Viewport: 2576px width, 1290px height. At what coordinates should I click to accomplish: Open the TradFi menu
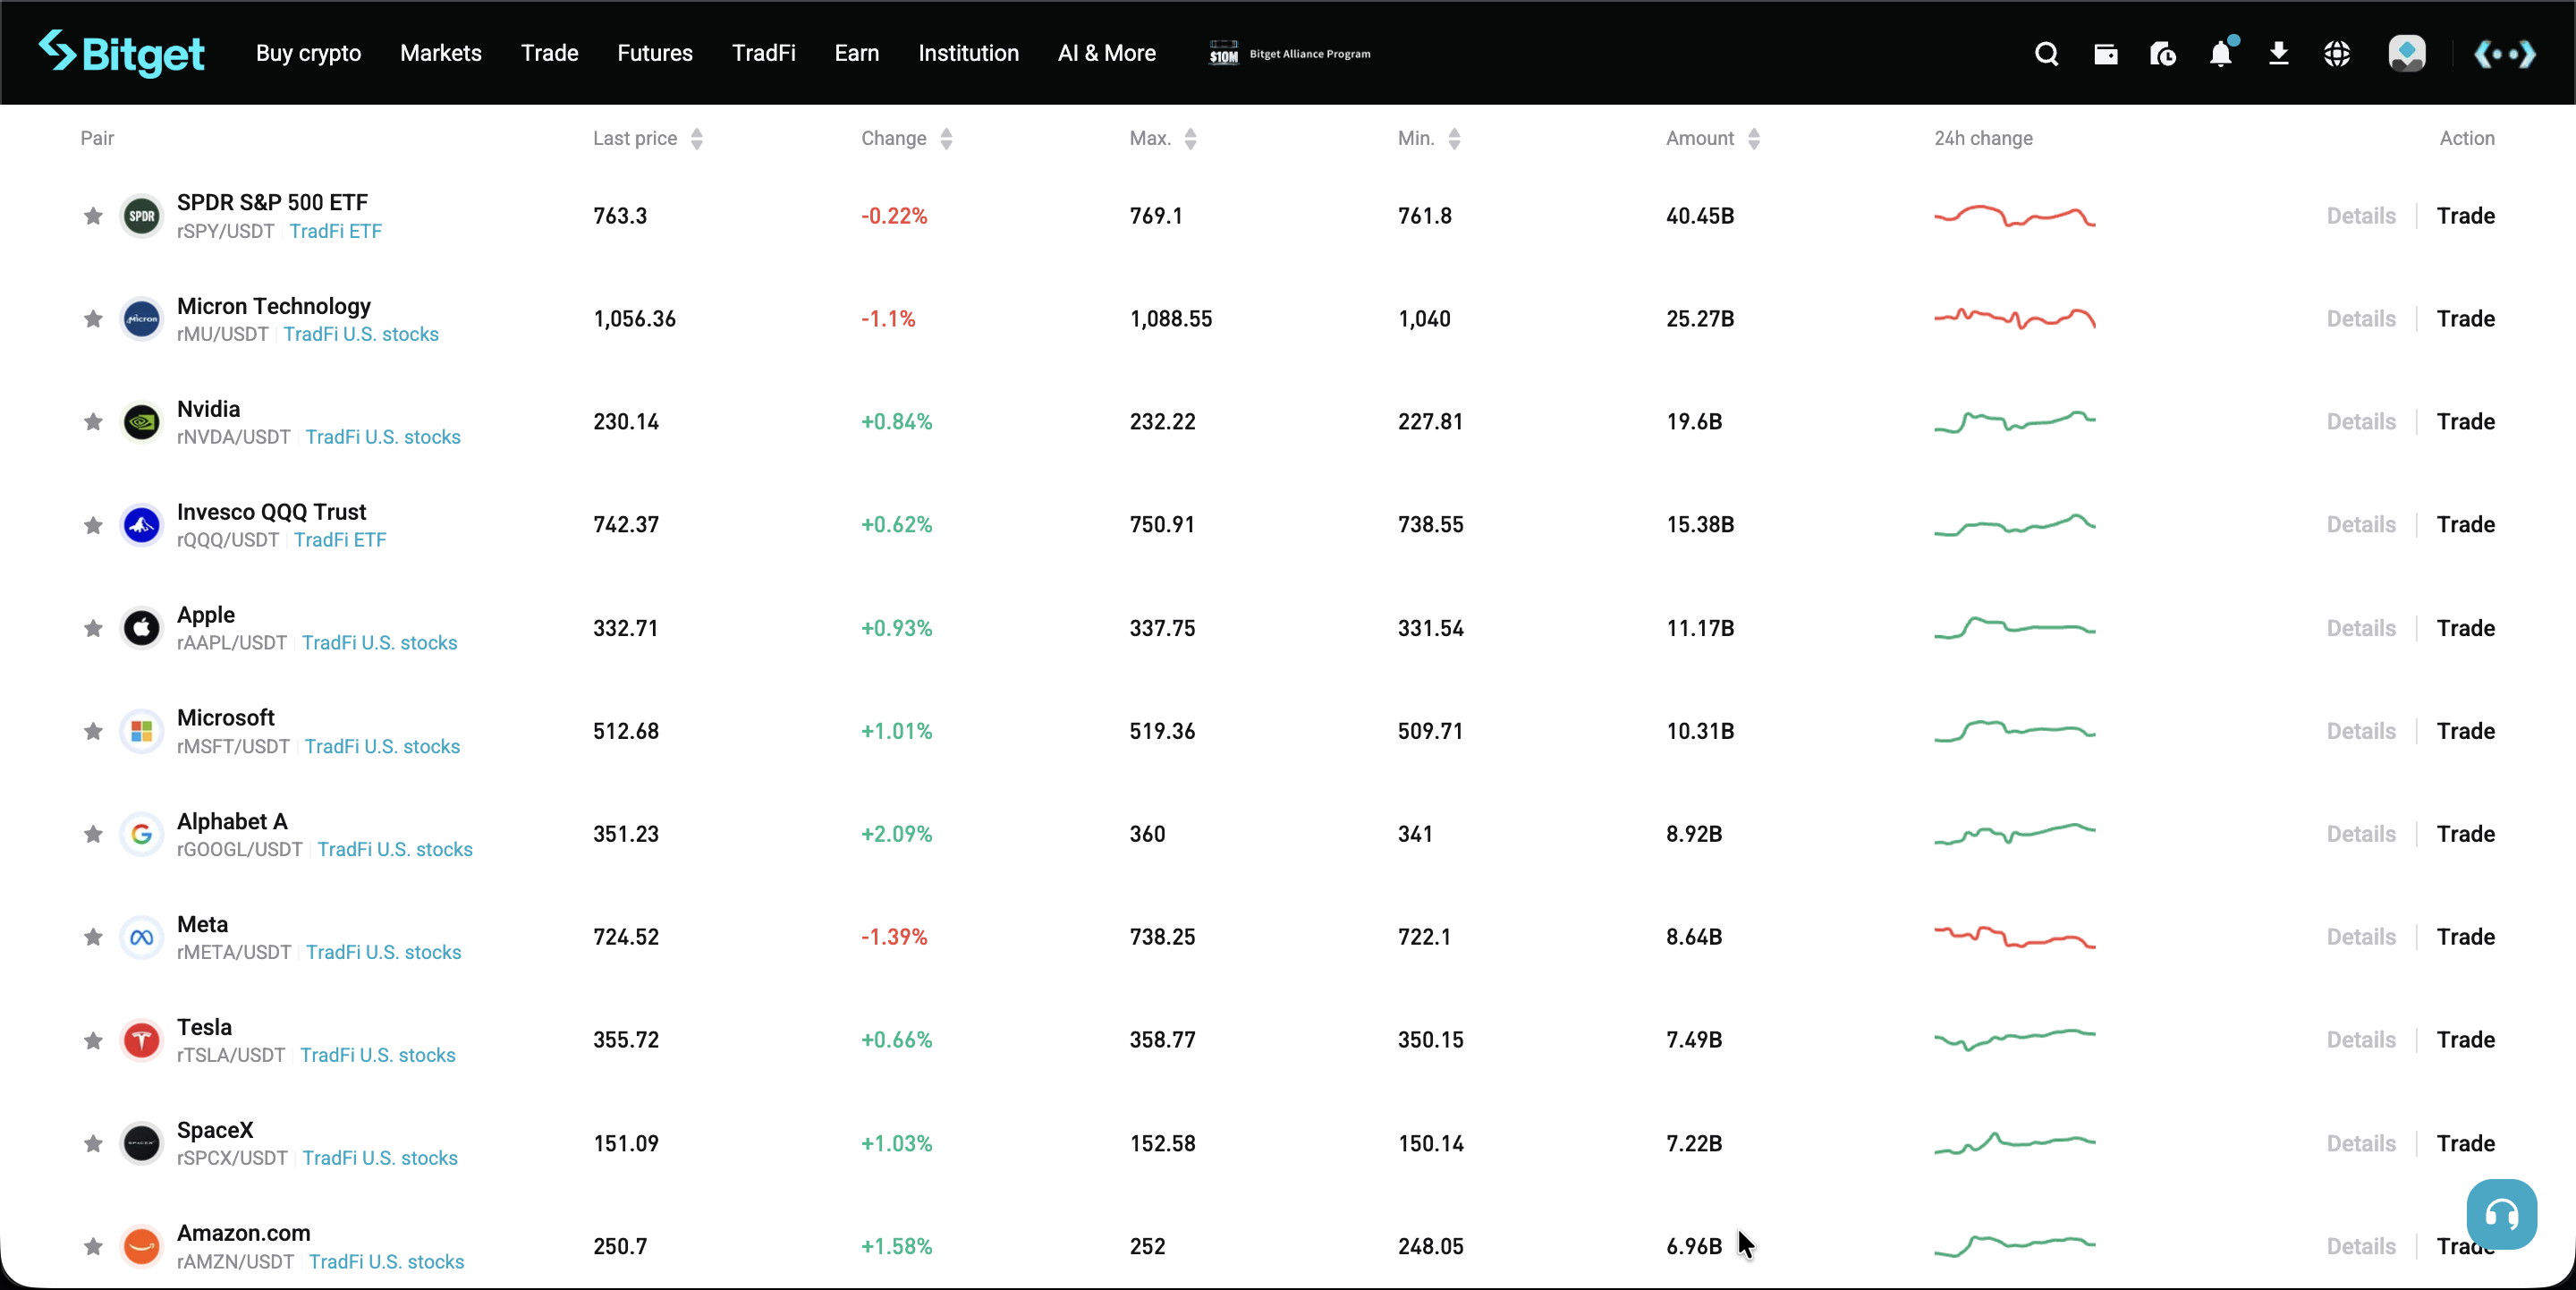[x=764, y=53]
